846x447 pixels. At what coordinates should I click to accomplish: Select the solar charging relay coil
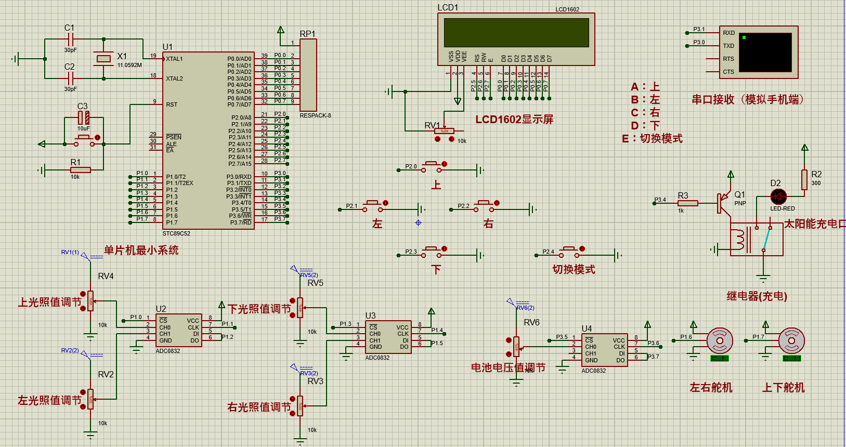tap(738, 240)
